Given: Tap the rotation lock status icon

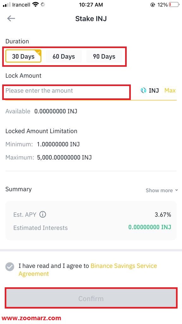Looking at the screenshot, I should 153,5.
